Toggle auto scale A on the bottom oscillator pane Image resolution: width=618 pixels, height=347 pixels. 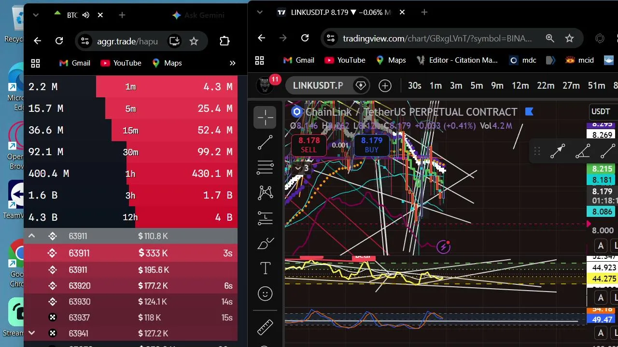(601, 333)
